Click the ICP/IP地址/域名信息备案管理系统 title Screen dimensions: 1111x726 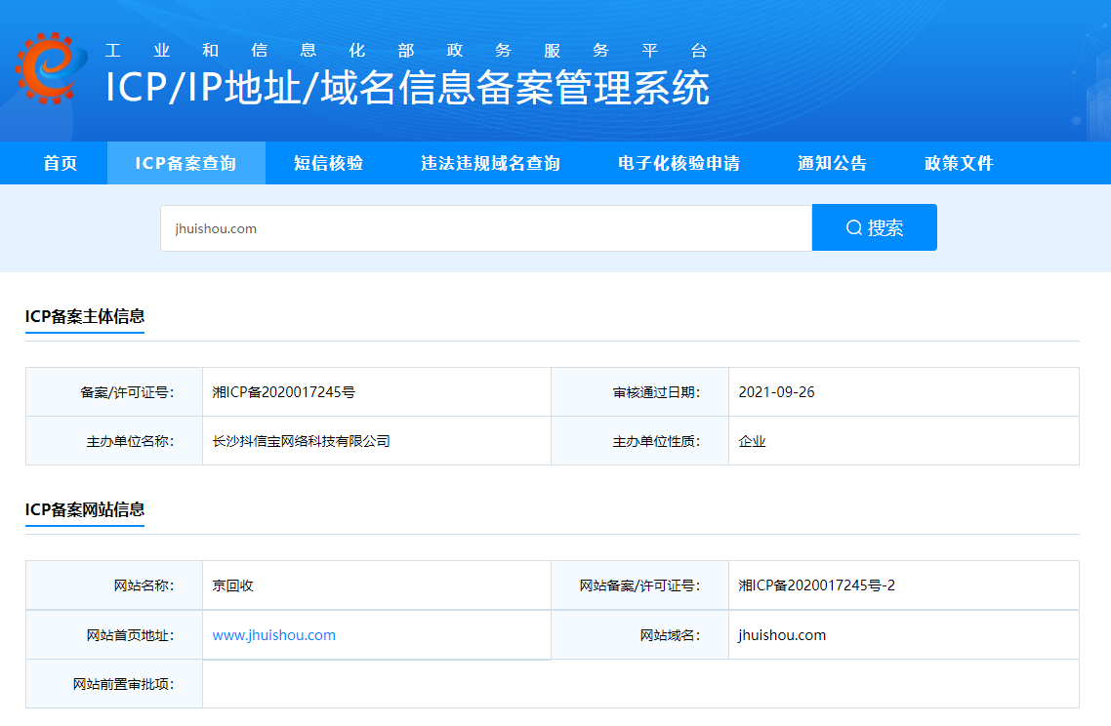pyautogui.click(x=407, y=88)
